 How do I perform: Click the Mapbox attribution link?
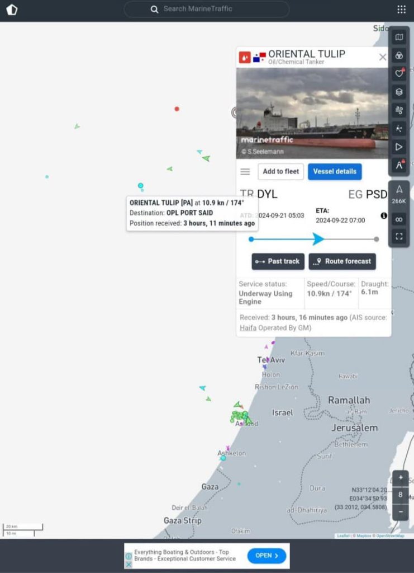coord(364,536)
